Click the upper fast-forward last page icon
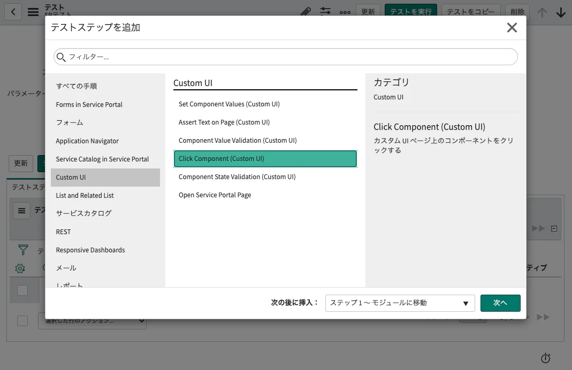The image size is (572, 370). tap(538, 228)
